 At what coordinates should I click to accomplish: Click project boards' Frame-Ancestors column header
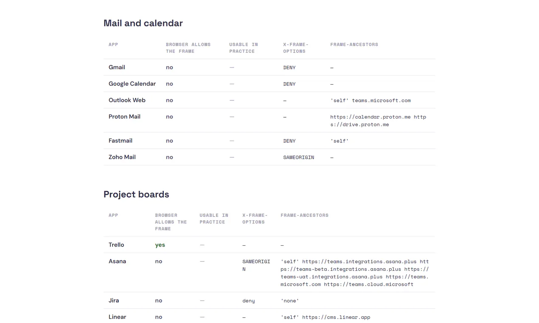pos(305,215)
